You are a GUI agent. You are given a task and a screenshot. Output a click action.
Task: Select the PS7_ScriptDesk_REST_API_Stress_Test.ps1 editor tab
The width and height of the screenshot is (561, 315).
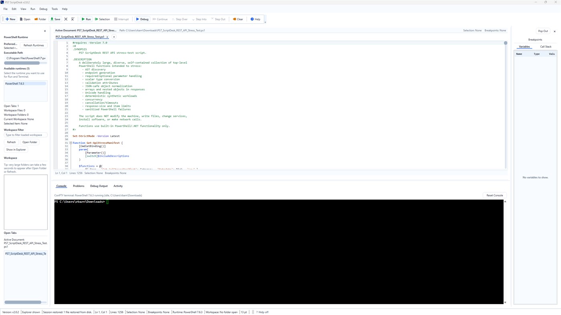coord(80,37)
